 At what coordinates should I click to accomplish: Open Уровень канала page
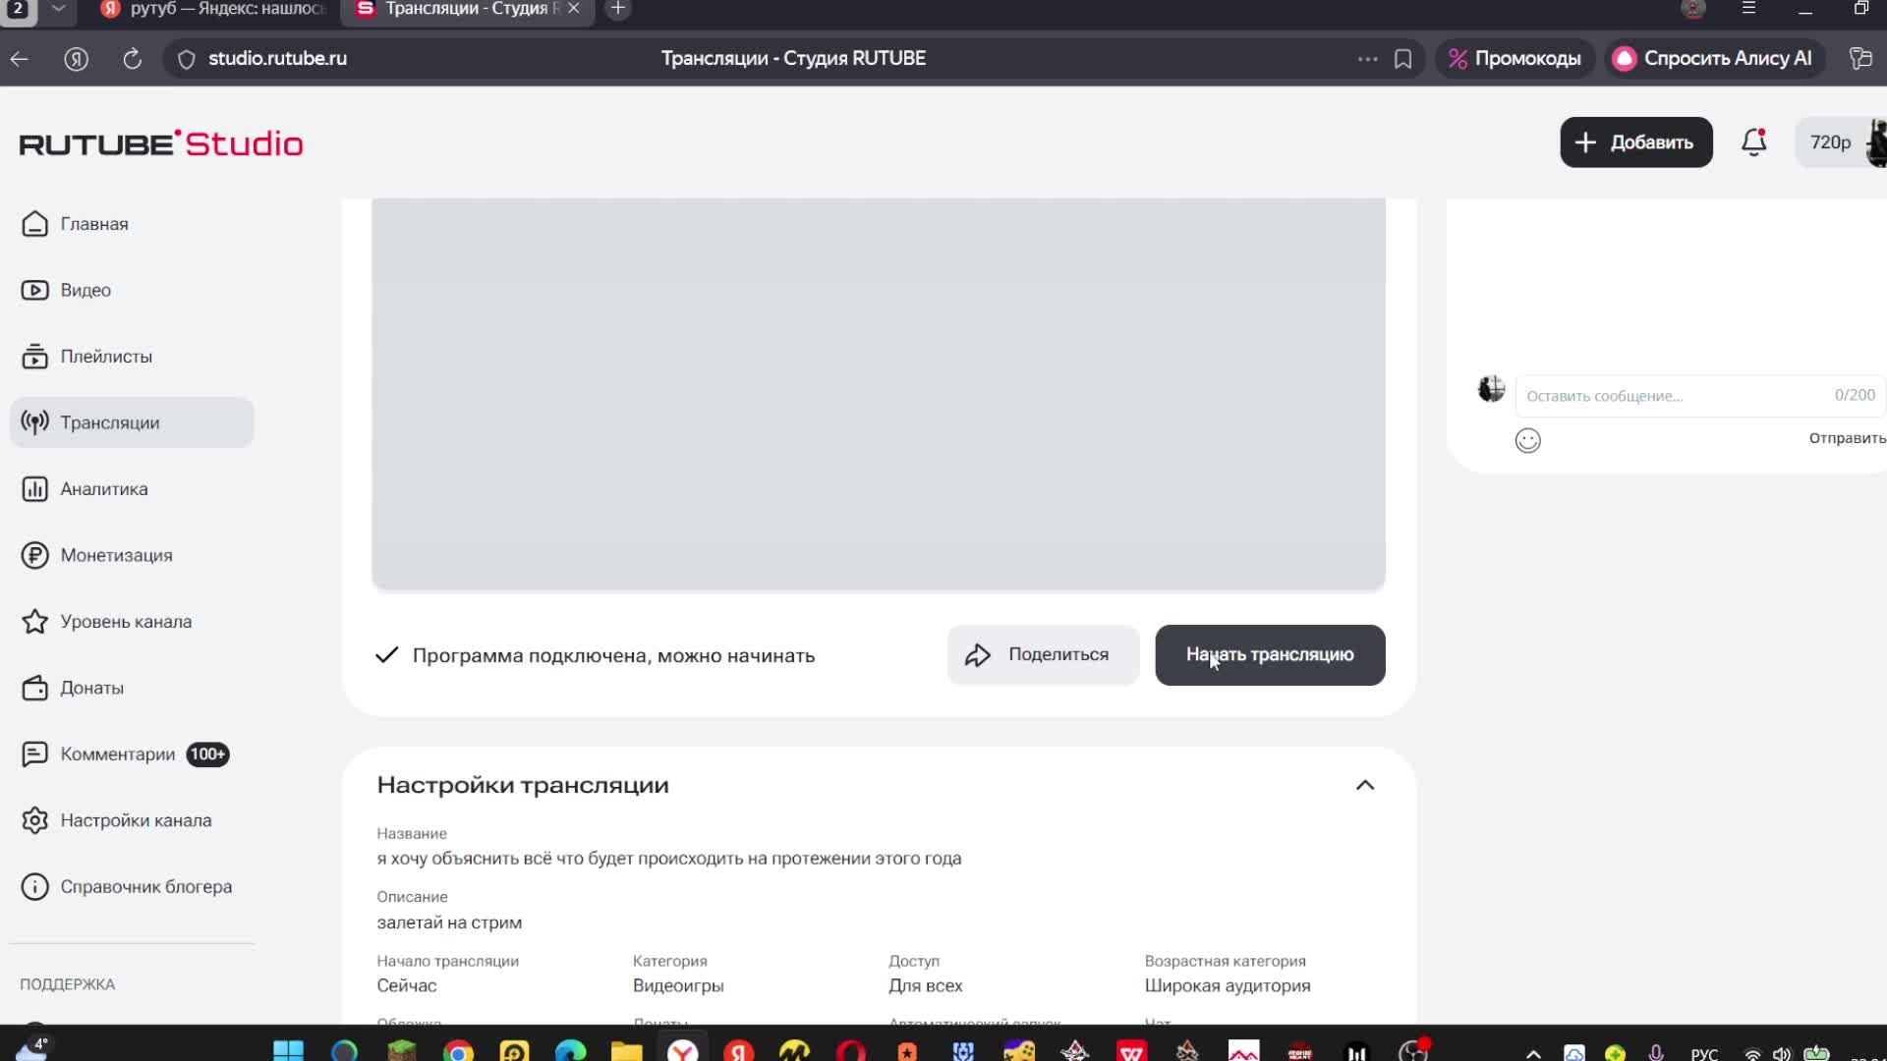[x=126, y=621]
